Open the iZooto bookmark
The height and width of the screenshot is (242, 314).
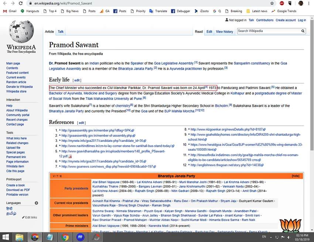pos(202,11)
